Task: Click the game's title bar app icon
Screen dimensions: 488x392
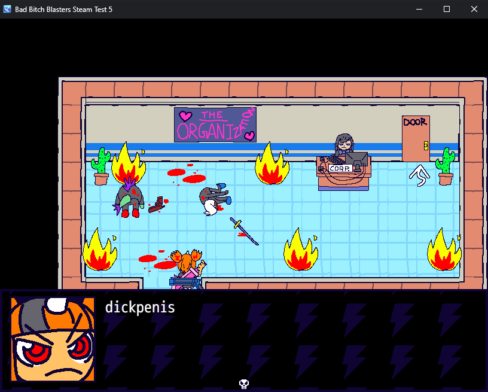Action: click(x=7, y=9)
